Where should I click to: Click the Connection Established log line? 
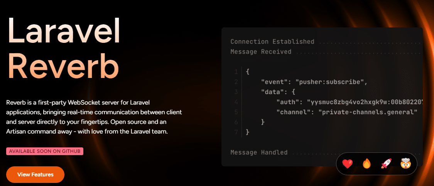pyautogui.click(x=327, y=42)
